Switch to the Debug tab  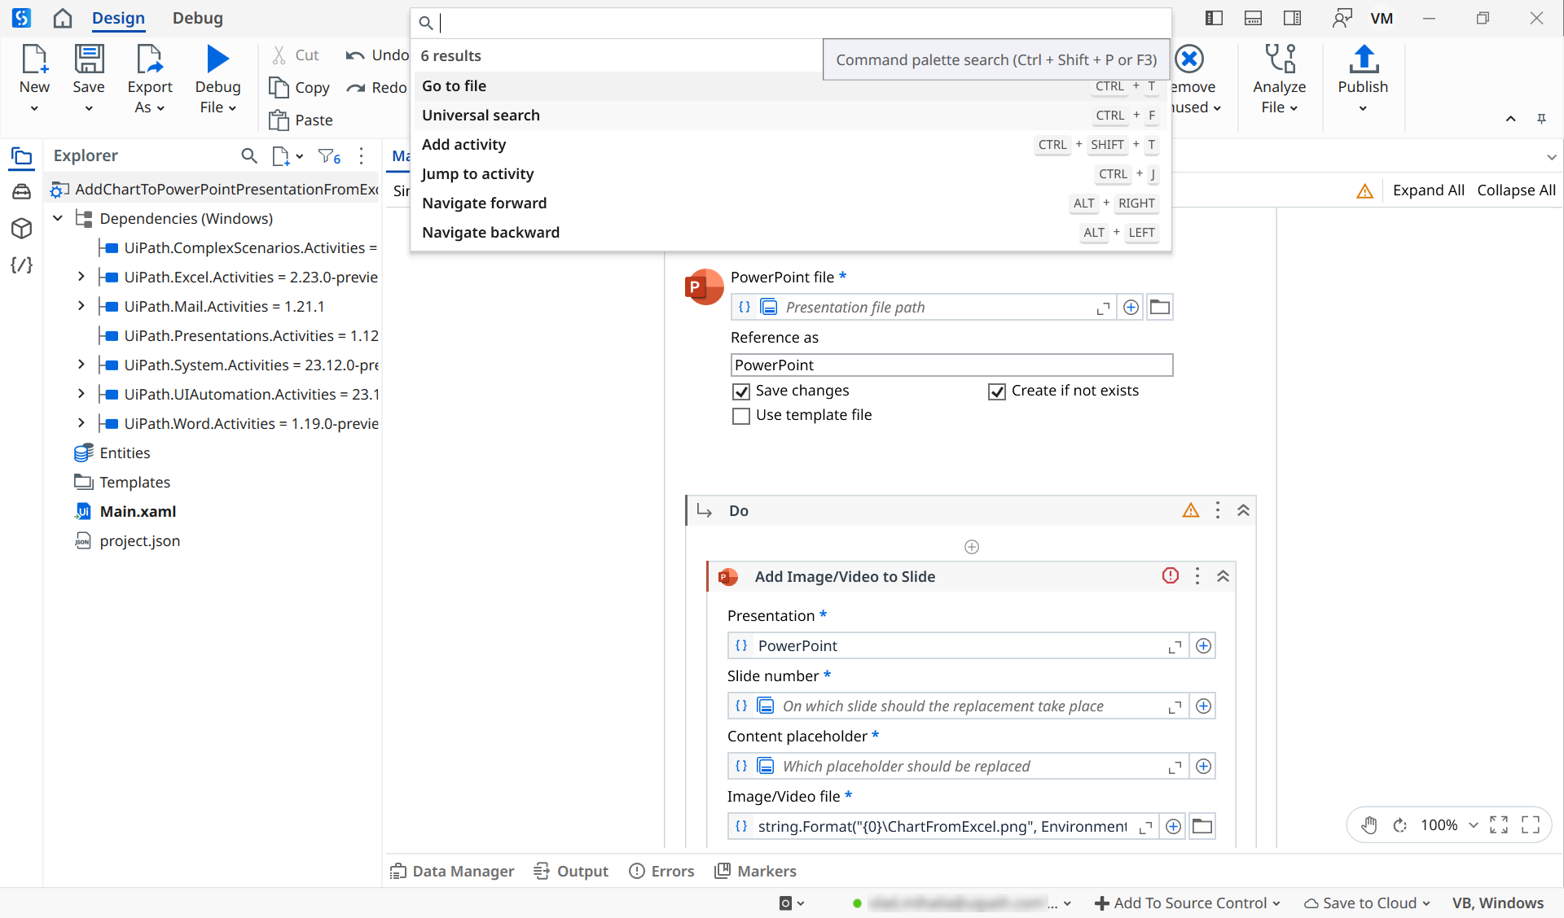198,18
